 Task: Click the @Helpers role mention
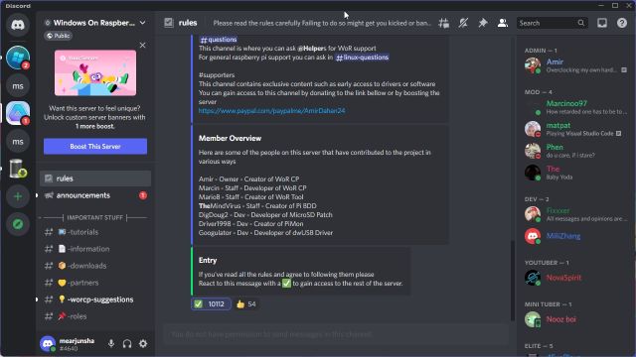pyautogui.click(x=311, y=49)
